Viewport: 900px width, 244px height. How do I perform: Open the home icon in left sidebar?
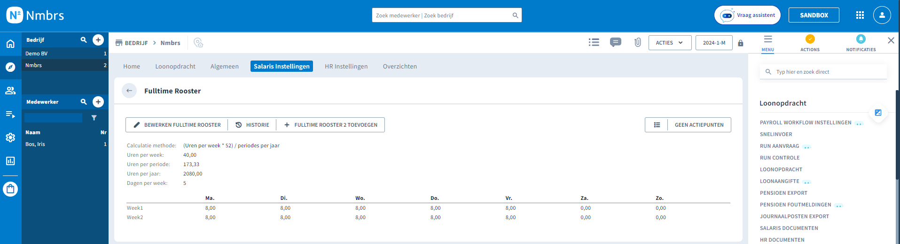[10, 44]
